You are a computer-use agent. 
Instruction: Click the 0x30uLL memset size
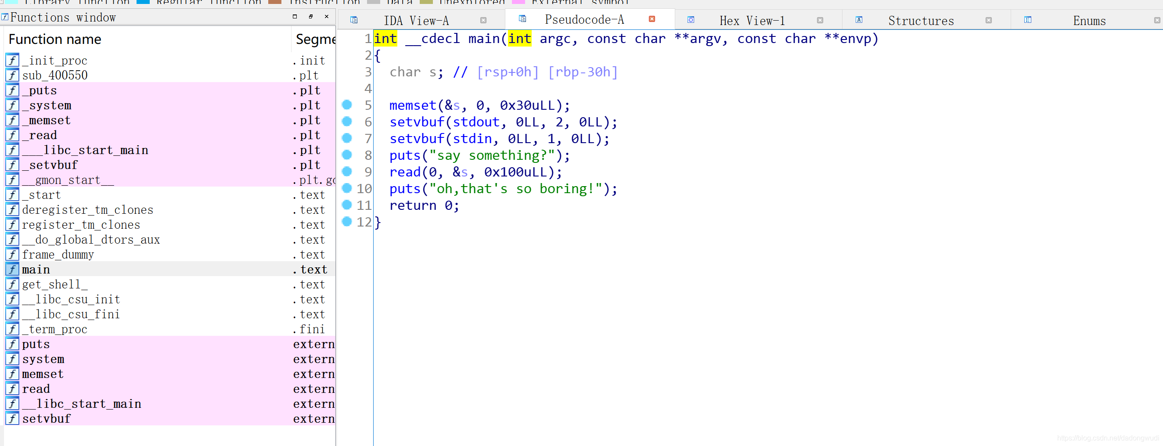coord(527,105)
